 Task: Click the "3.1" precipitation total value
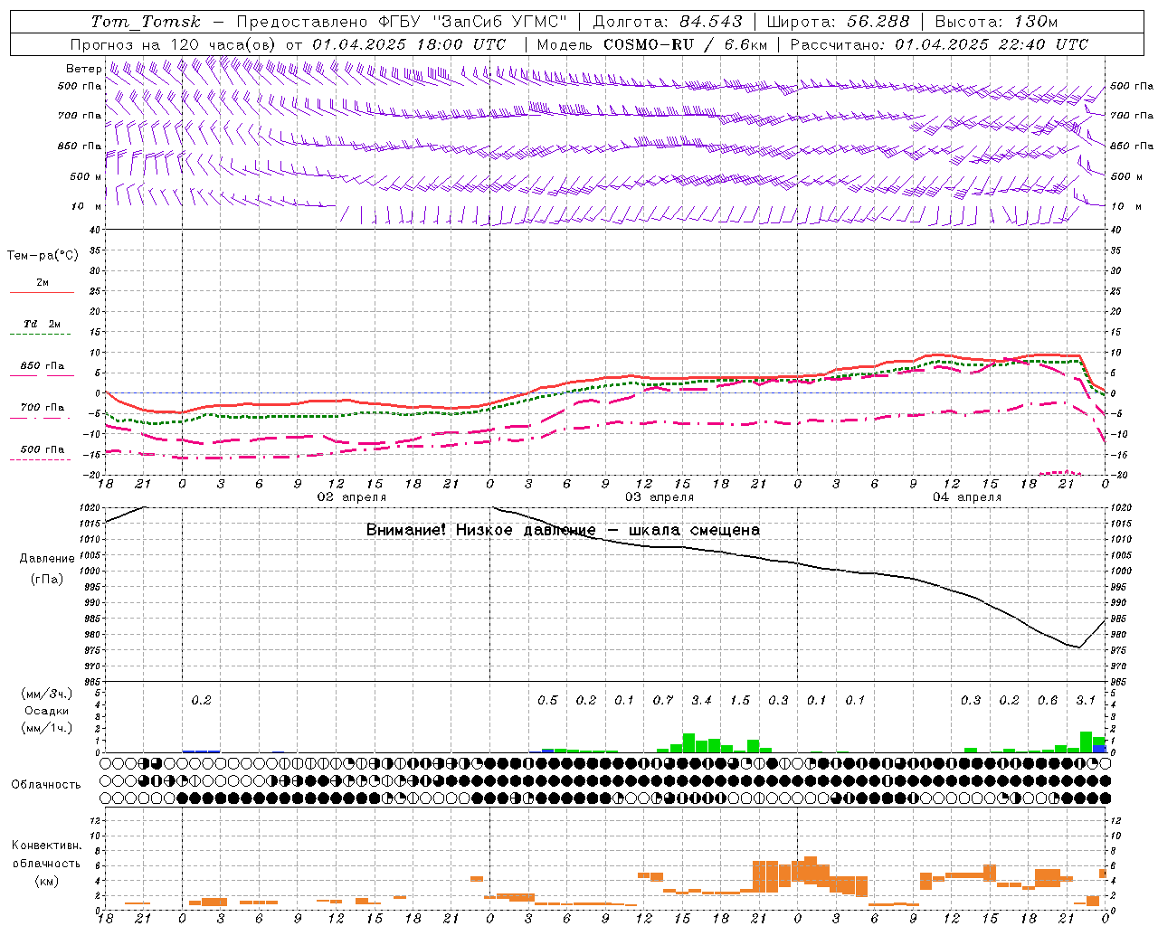[1086, 700]
